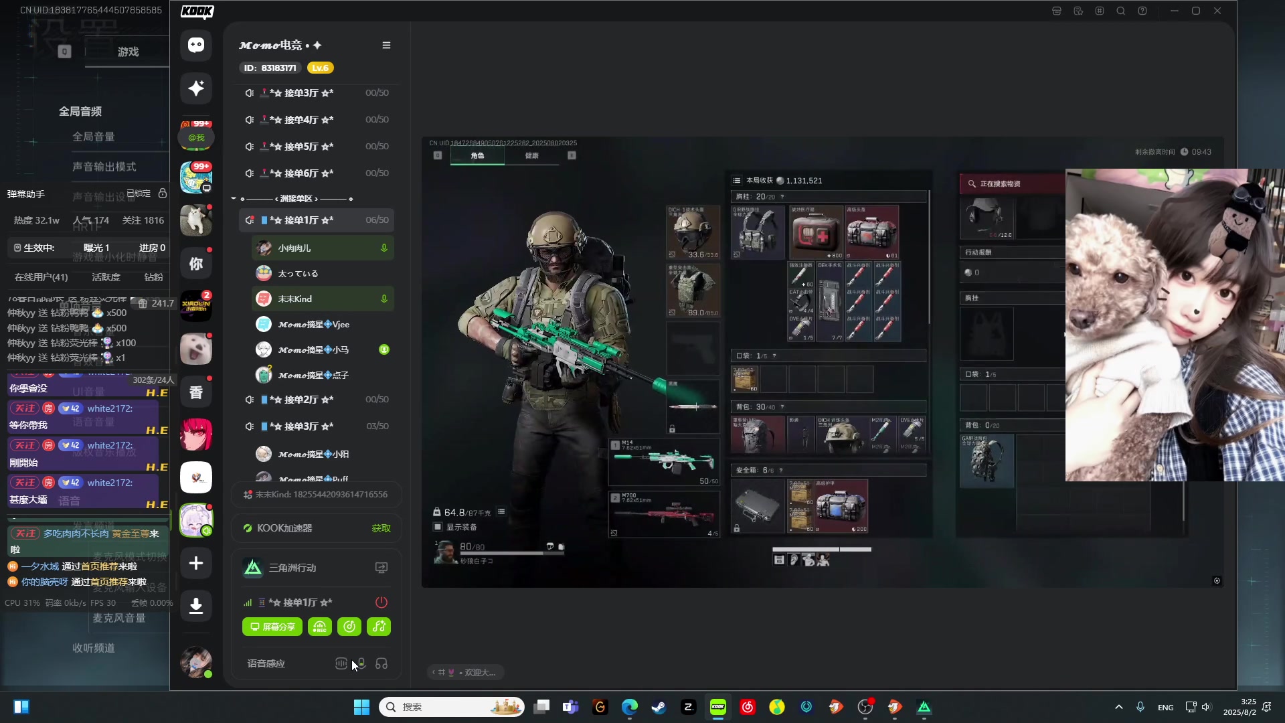The width and height of the screenshot is (1285, 723).
Task: Open KOOK direct messages home icon
Action: (x=196, y=45)
